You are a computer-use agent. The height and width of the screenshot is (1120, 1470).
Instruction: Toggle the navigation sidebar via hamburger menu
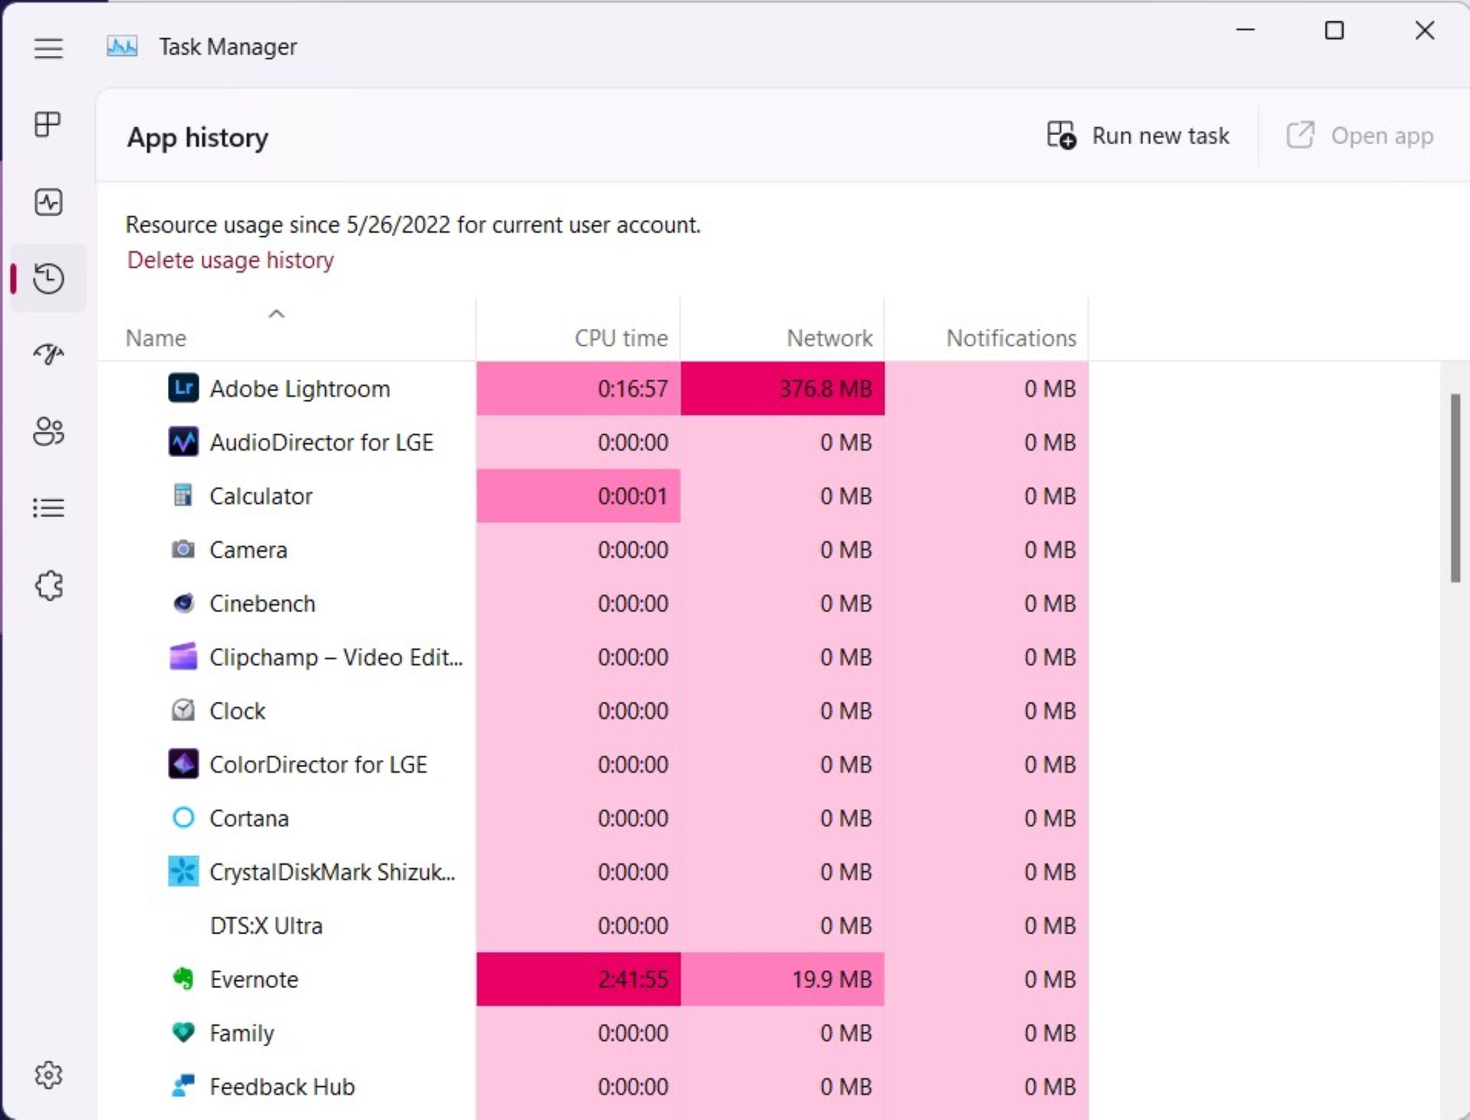(x=47, y=47)
